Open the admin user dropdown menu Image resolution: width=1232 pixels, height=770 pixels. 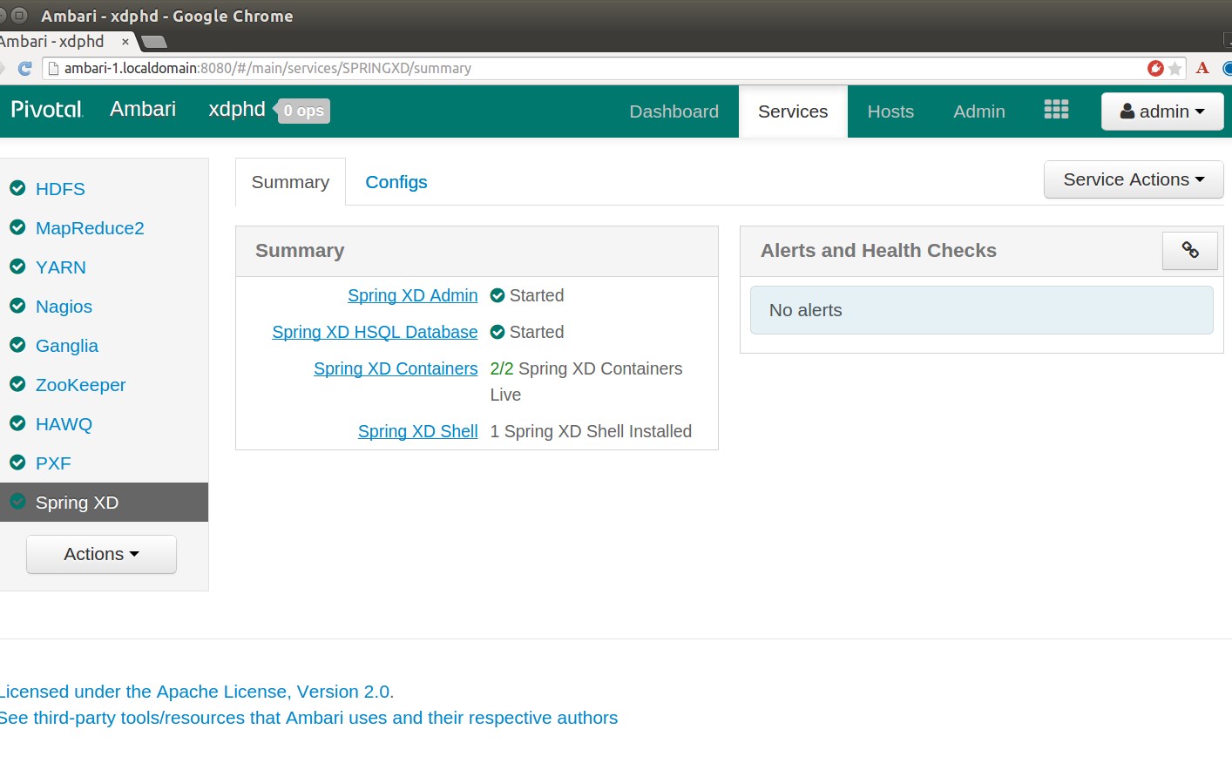[1161, 111]
